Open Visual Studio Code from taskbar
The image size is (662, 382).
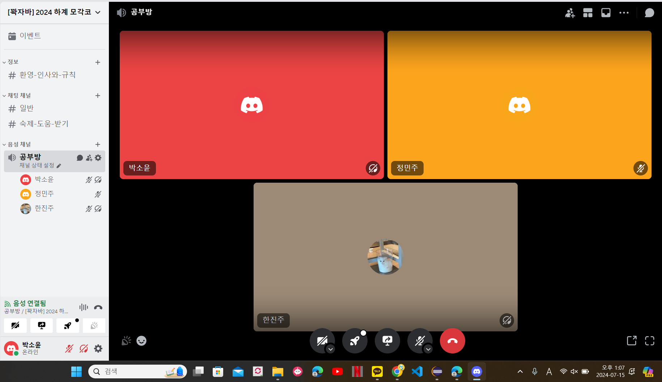click(417, 372)
